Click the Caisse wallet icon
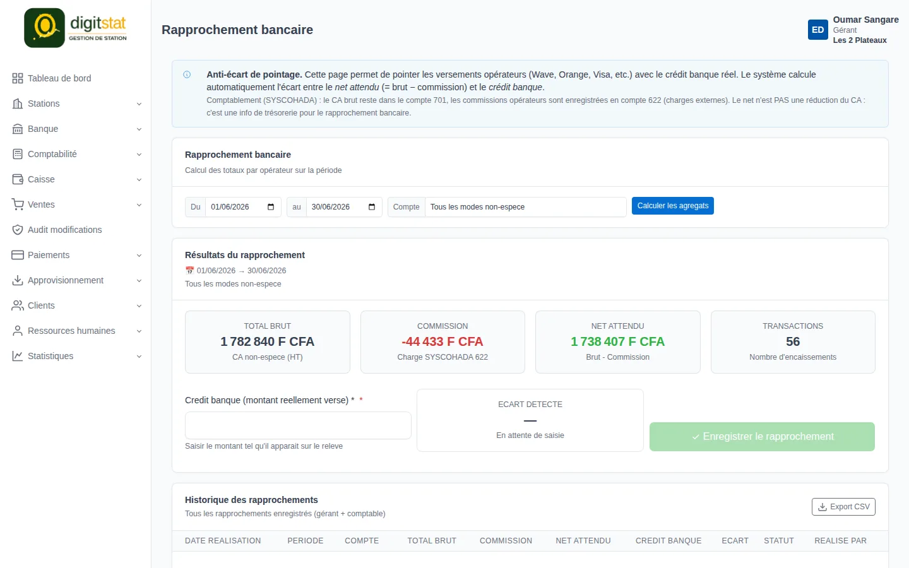The image size is (909, 568). point(18,179)
